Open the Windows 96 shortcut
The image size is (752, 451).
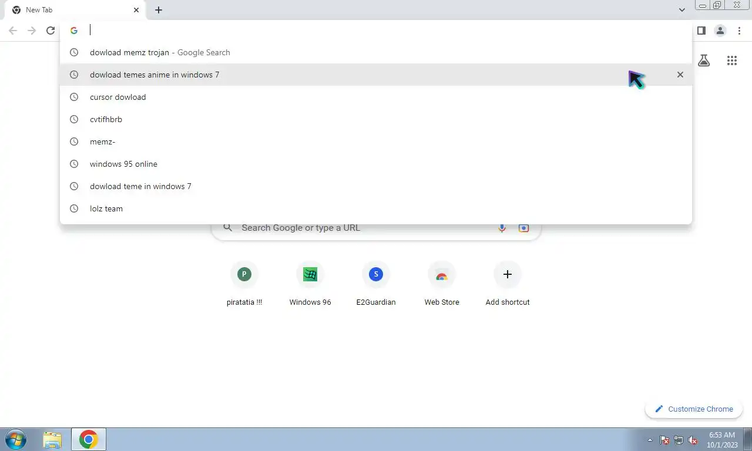310,284
